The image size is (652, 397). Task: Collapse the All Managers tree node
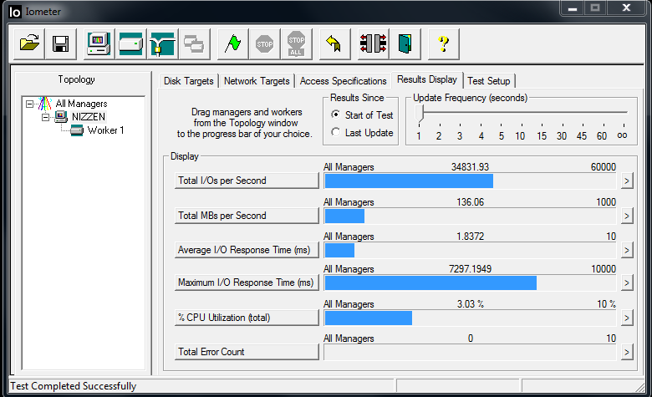29,104
